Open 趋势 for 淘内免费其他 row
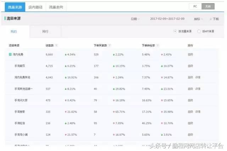Viewport: 227px width, 151px height. coord(190,77)
